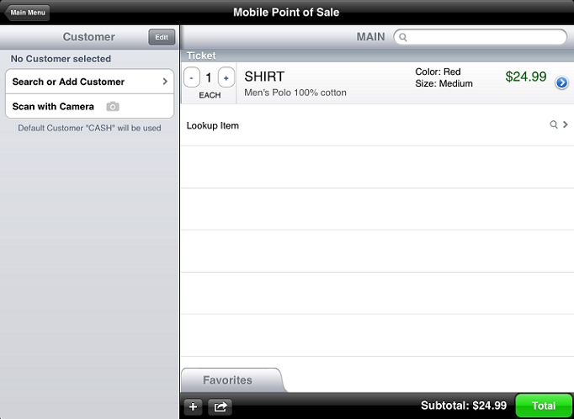Viewport: 574px width, 419px height.
Task: Select the SHIRT ticket line item
Action: pyautogui.click(x=328, y=82)
